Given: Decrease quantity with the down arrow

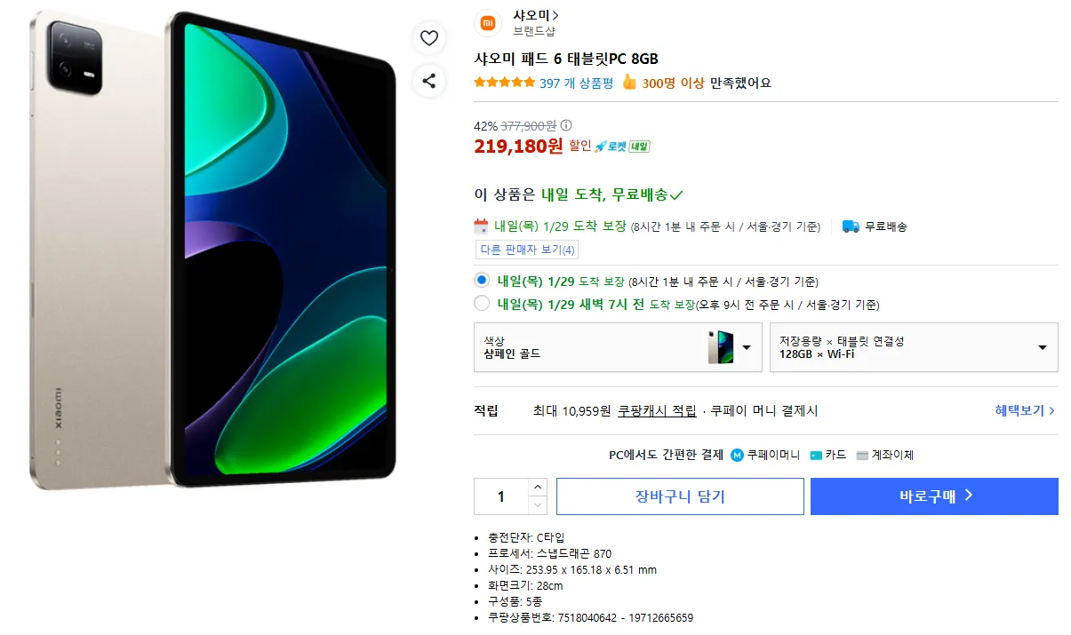Looking at the screenshot, I should pos(537,505).
